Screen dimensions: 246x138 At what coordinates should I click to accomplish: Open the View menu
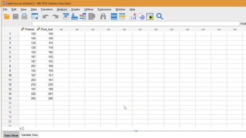tap(23, 9)
